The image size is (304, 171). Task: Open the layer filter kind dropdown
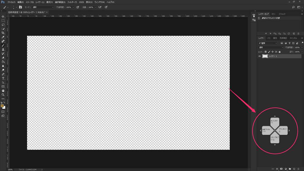(x=268, y=43)
